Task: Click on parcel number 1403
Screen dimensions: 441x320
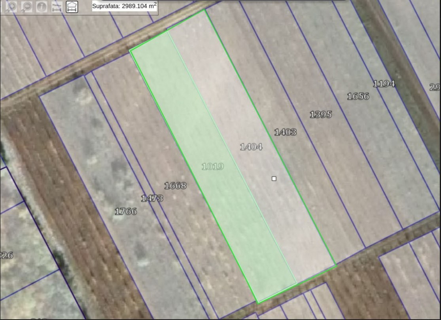Action: point(285,132)
